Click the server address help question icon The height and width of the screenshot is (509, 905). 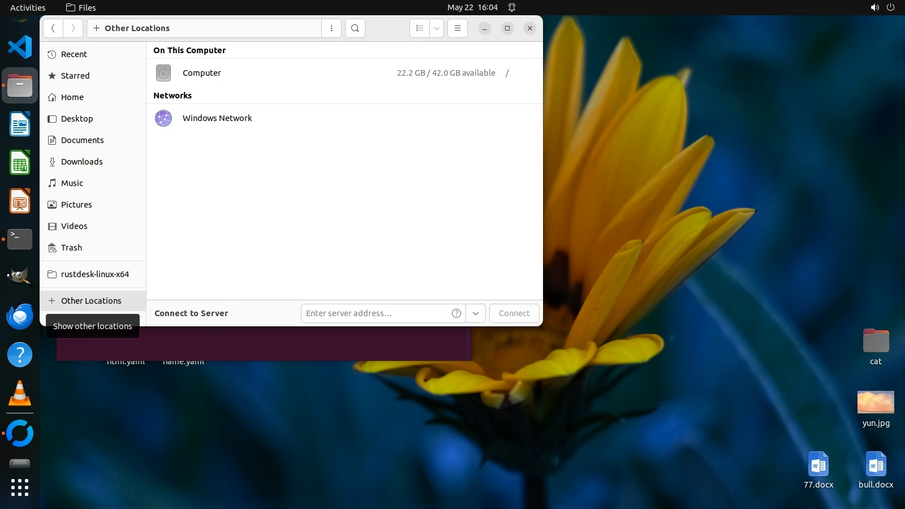click(456, 313)
